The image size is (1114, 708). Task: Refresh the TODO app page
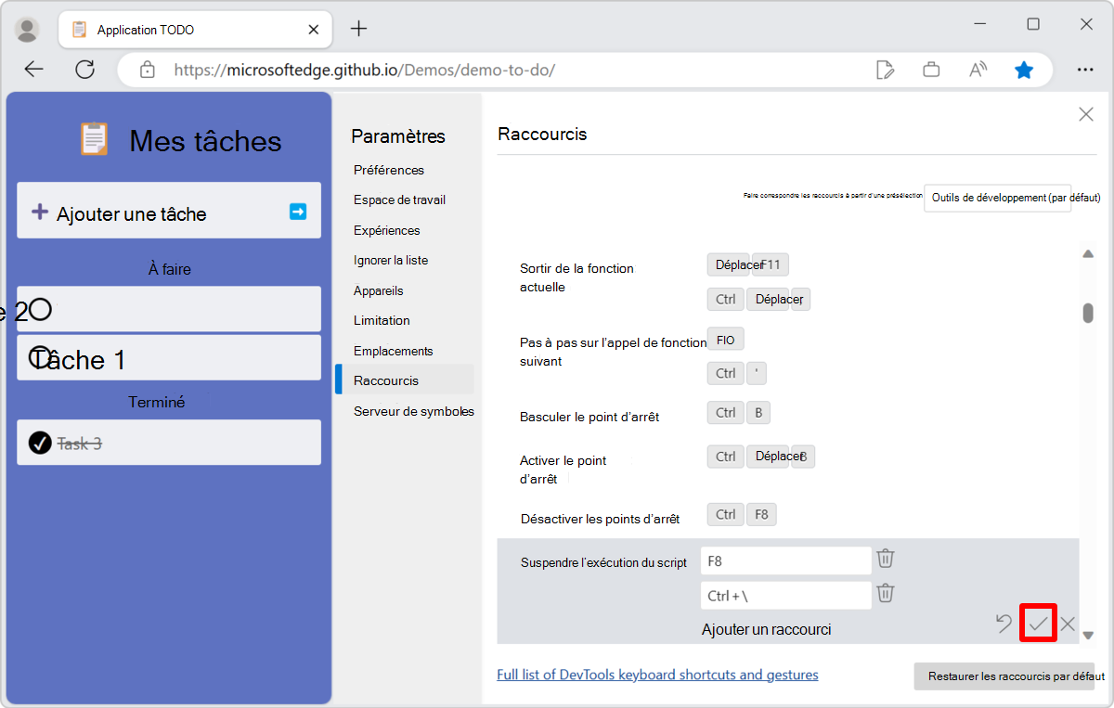pyautogui.click(x=84, y=69)
